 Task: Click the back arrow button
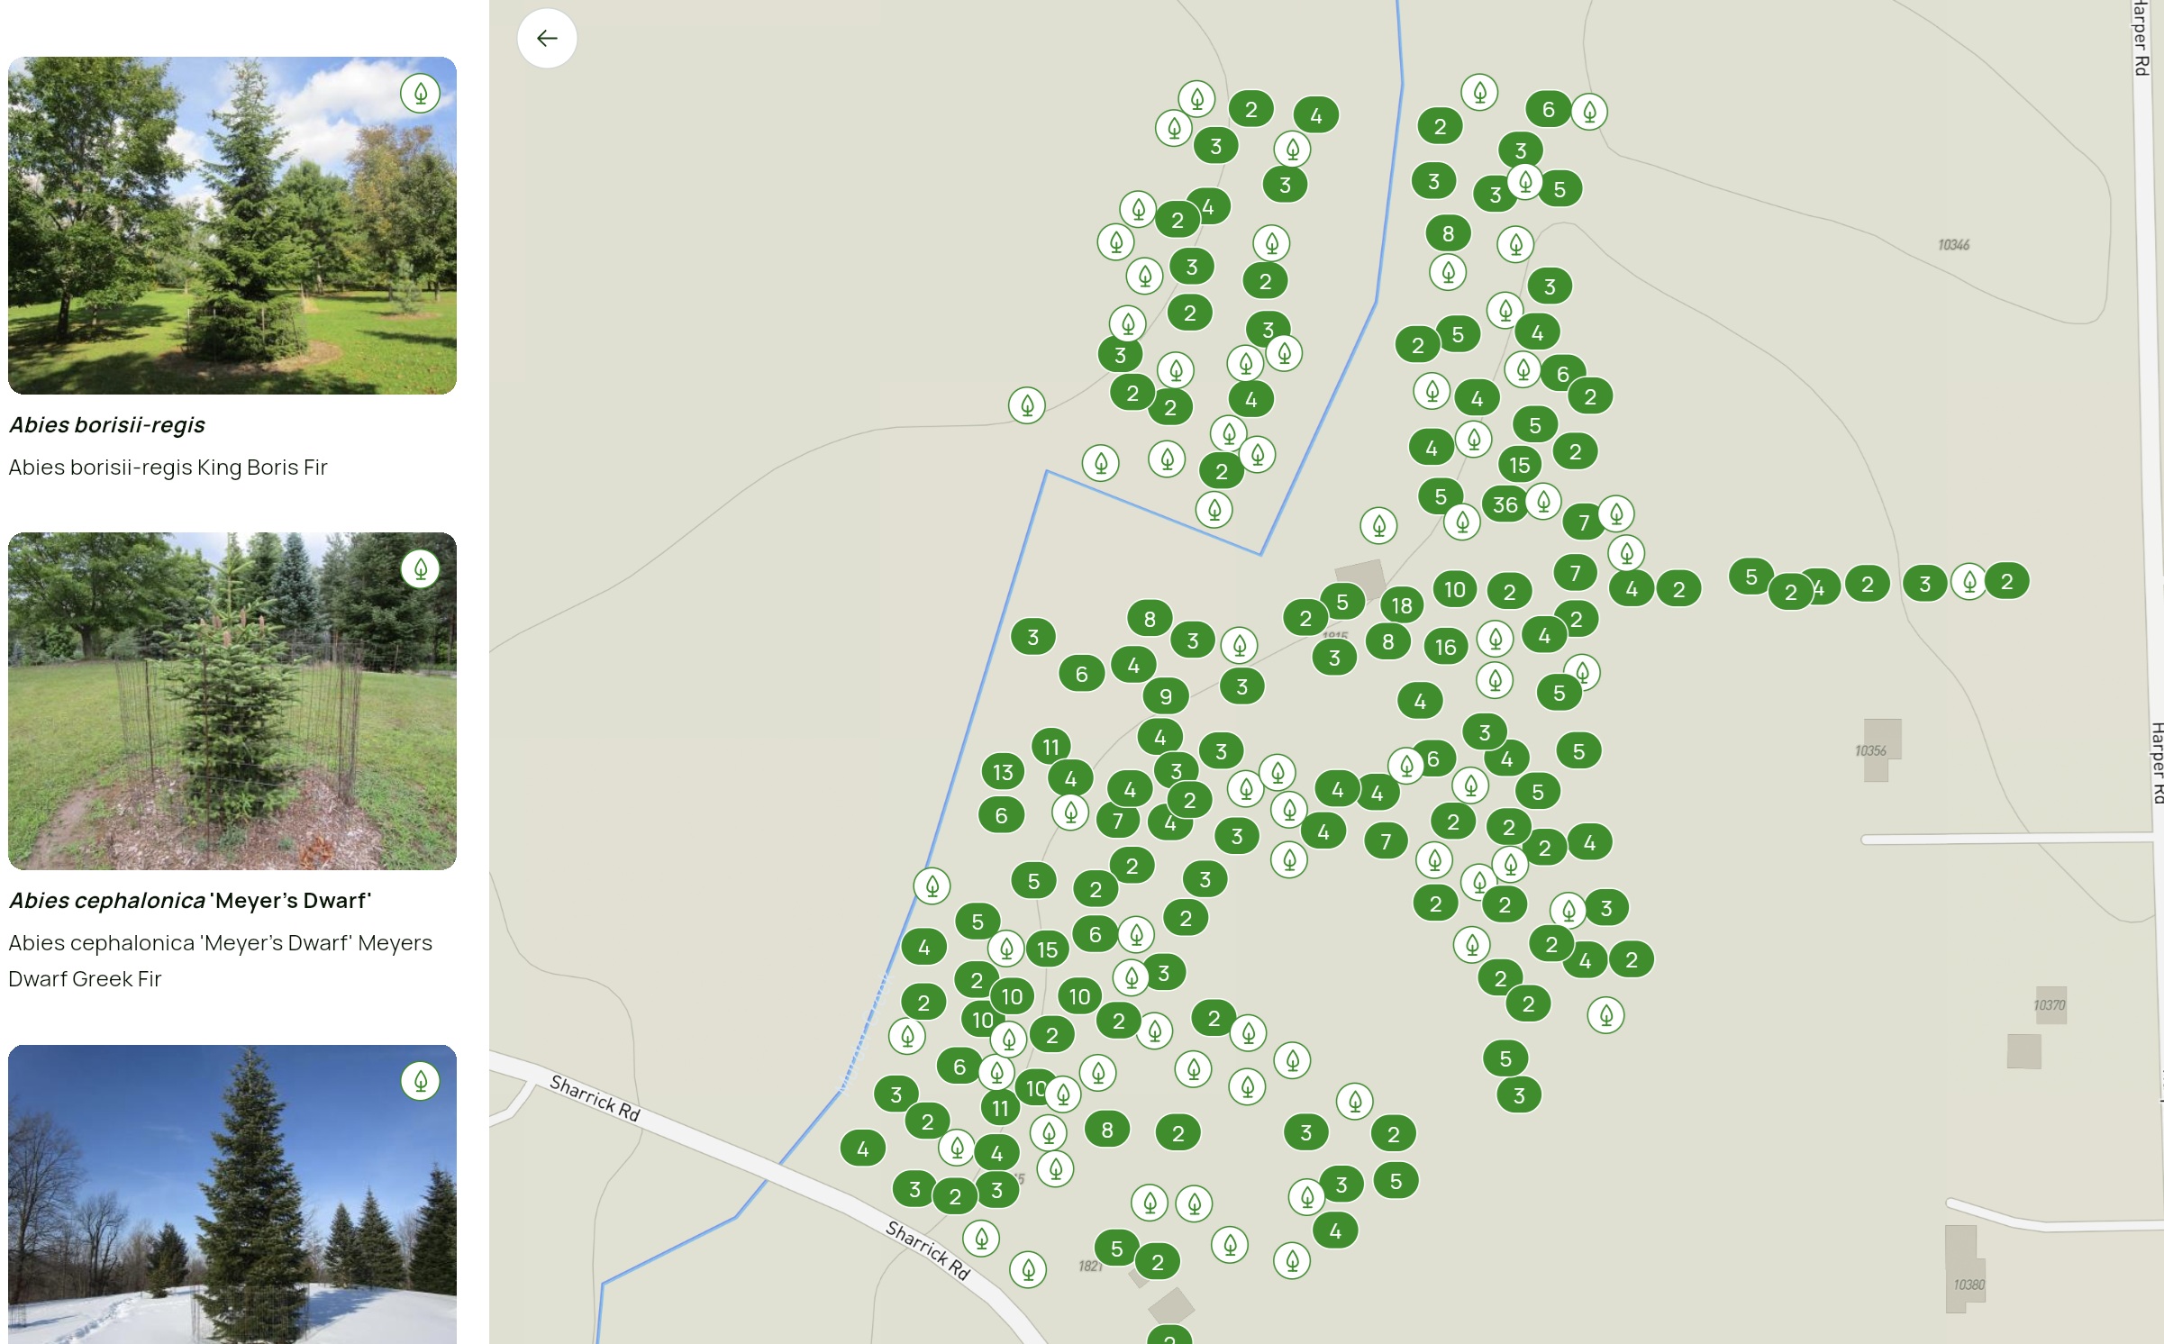coord(547,39)
